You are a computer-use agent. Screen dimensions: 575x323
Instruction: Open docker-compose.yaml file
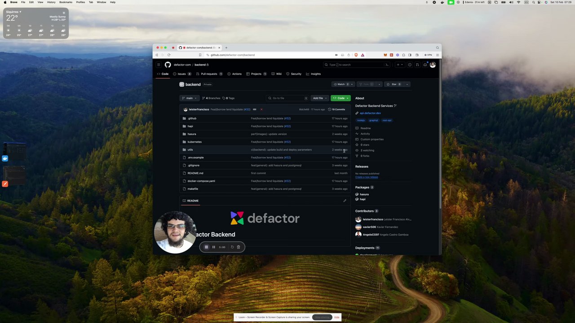click(x=201, y=181)
